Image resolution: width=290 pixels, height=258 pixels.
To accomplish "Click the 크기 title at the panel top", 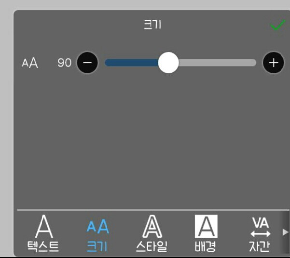I will (x=152, y=25).
